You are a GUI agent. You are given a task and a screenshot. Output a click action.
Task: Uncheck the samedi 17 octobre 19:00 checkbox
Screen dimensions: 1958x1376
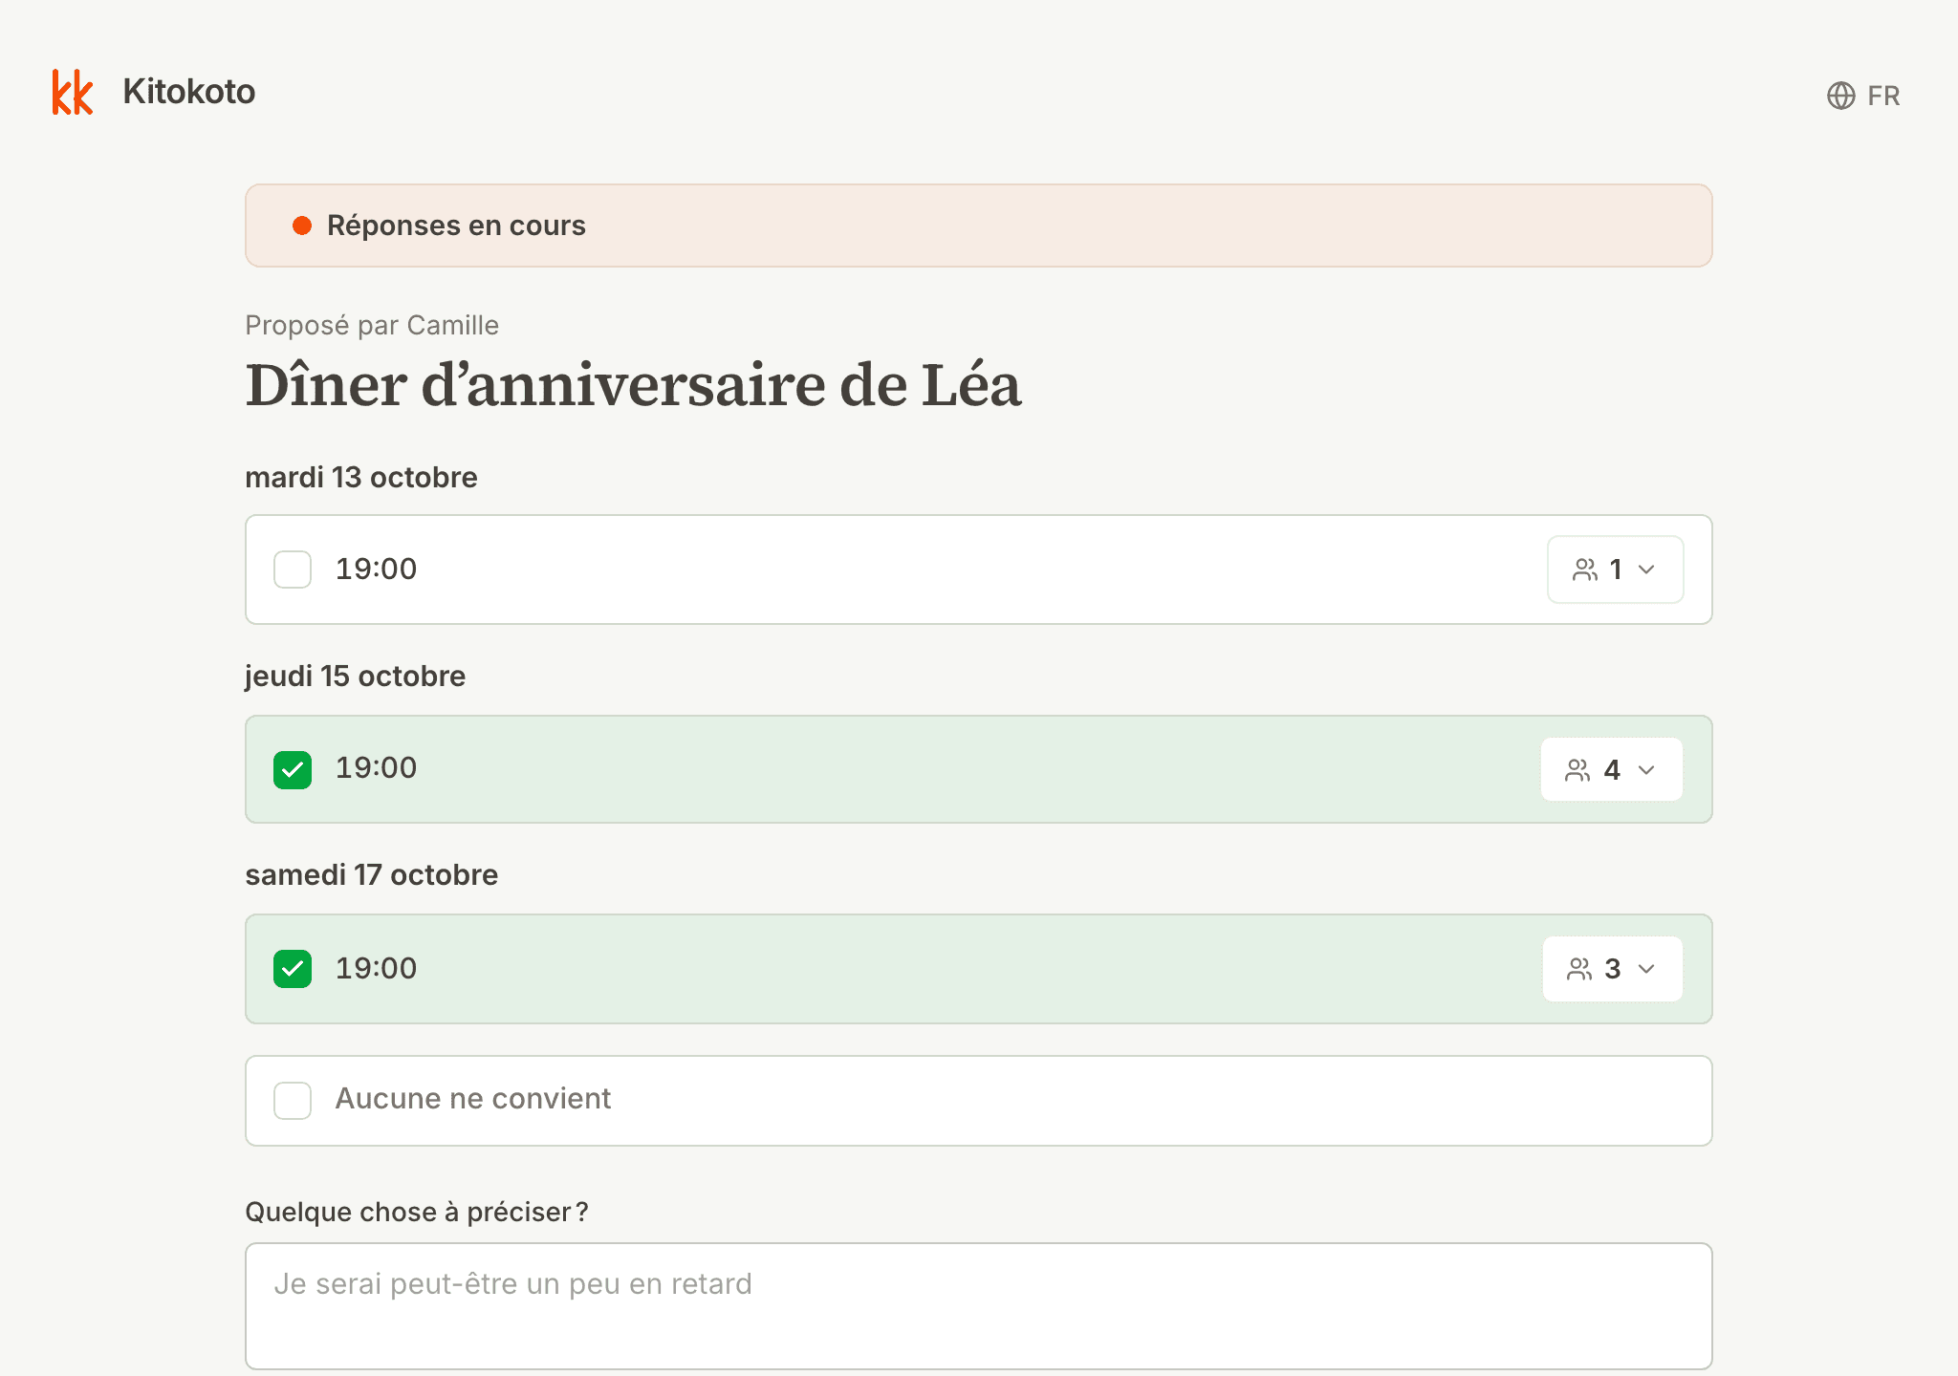pyautogui.click(x=293, y=968)
